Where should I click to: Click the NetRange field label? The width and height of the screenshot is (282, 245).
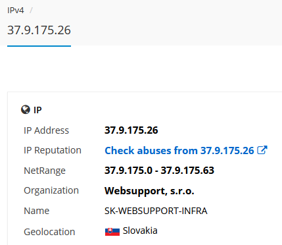coord(45,171)
